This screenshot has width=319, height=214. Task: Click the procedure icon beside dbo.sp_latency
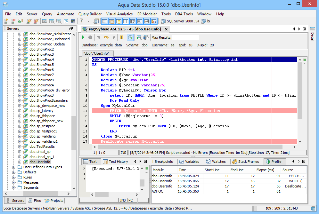point(26,111)
